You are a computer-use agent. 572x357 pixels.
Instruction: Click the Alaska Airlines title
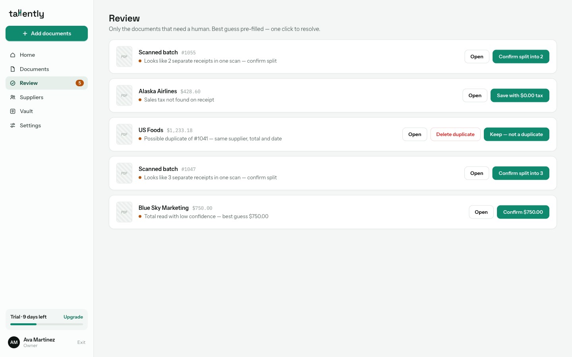[158, 91]
